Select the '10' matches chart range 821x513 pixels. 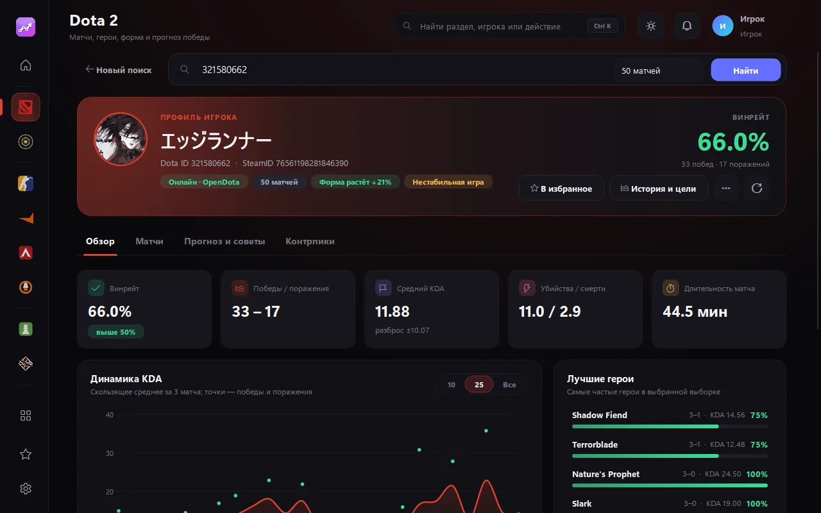coord(452,385)
